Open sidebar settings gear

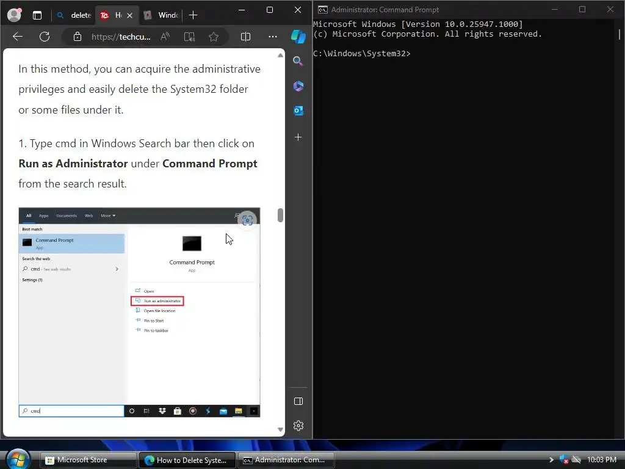(x=298, y=426)
